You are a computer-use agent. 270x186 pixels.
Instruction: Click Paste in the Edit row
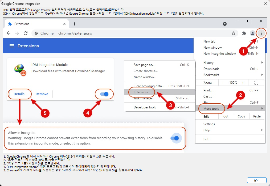click(257, 116)
